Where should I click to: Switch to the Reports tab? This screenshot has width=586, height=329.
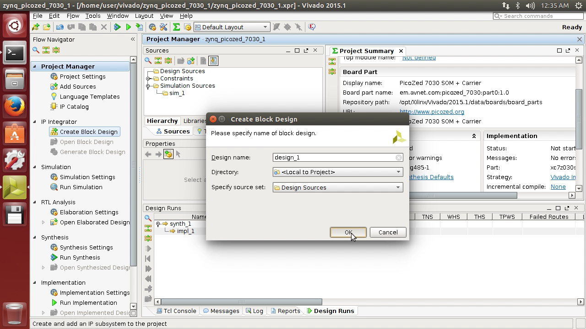[285, 311]
